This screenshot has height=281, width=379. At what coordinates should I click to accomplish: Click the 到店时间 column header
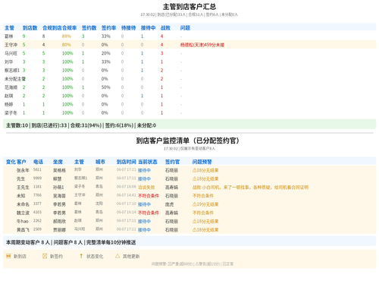pos(127,162)
